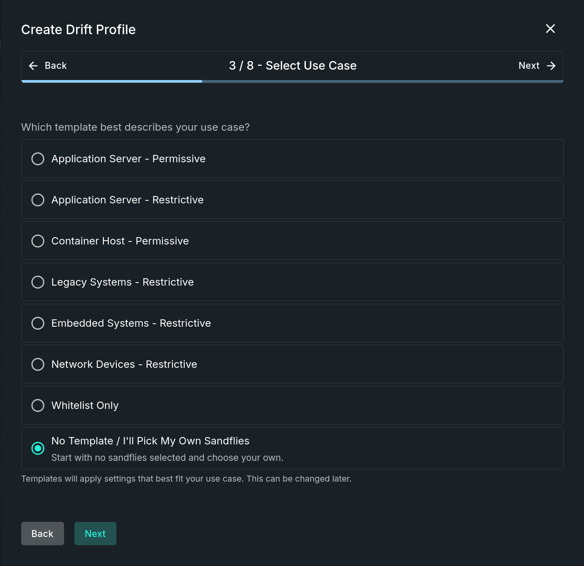The image size is (584, 566).
Task: Select Network Devices - Restrictive template
Action: (x=38, y=364)
